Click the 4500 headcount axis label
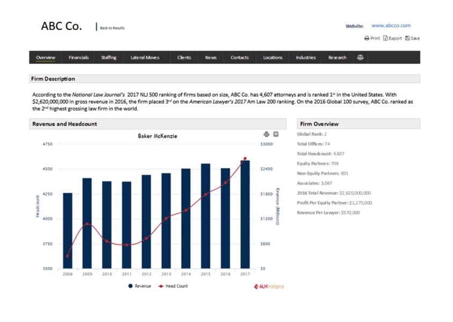This screenshot has width=453, height=322. (x=48, y=169)
